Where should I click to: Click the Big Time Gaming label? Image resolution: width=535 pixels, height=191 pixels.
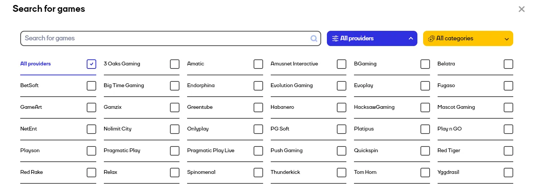coord(124,86)
